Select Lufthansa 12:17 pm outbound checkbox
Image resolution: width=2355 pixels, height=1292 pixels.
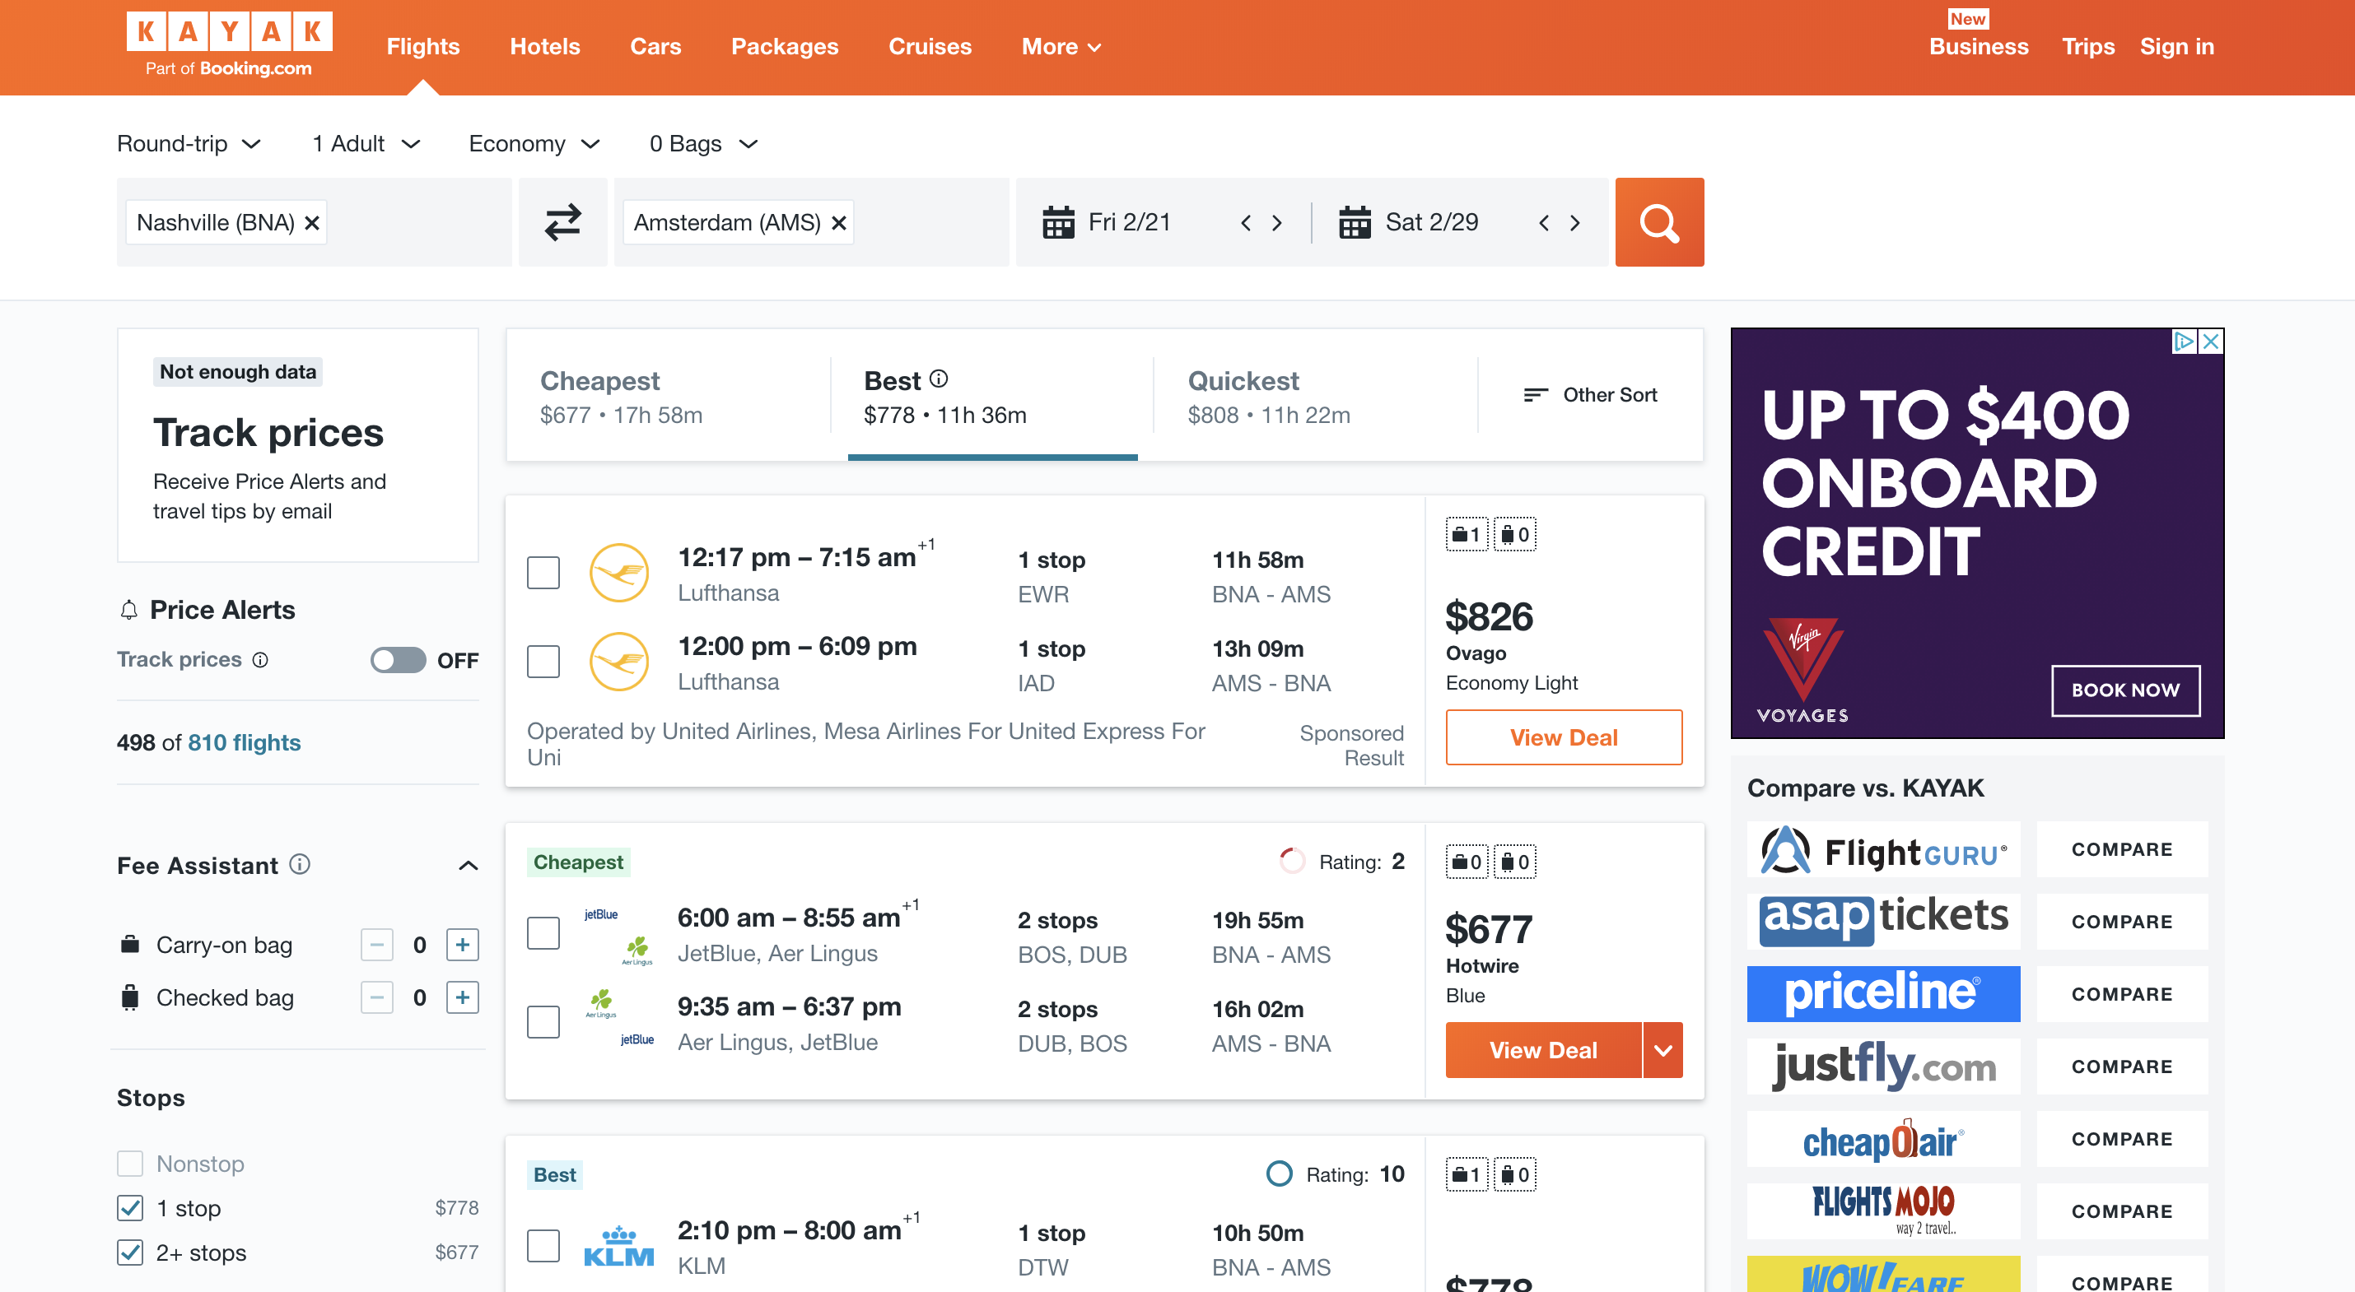(x=543, y=573)
